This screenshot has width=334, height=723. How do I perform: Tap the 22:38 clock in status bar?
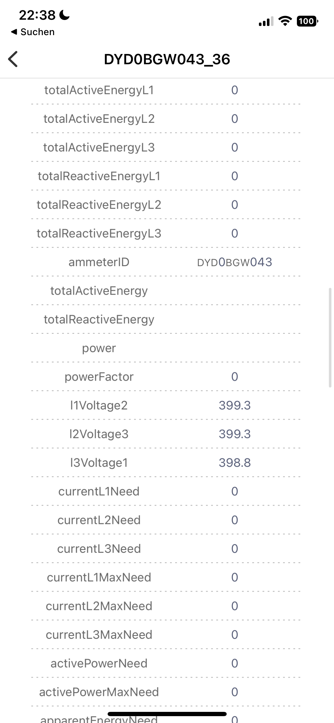click(x=37, y=15)
